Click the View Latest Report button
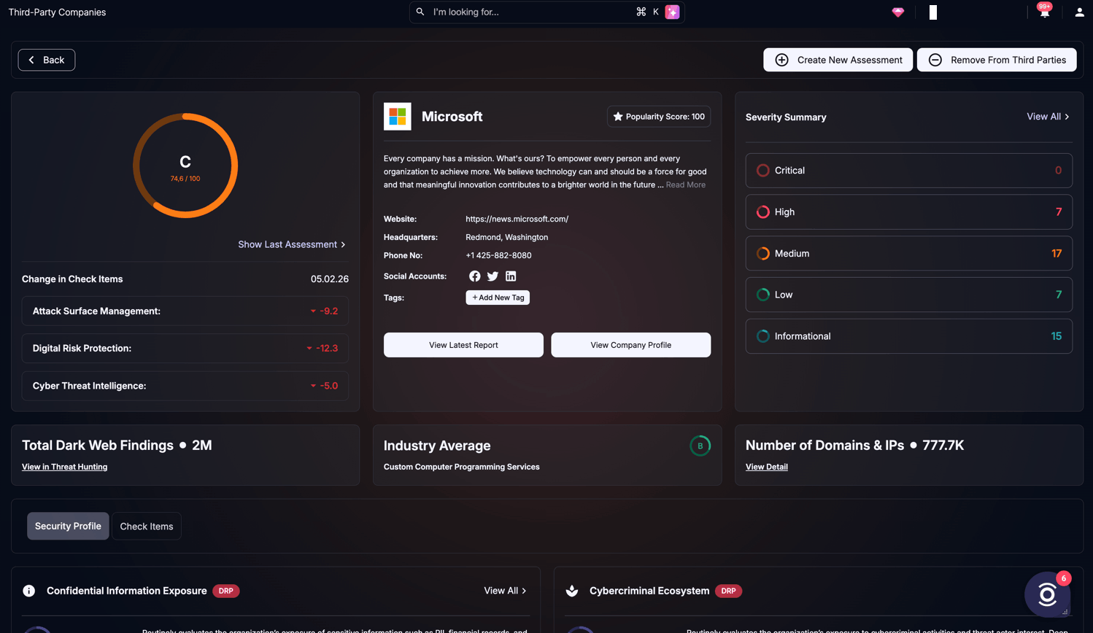The image size is (1093, 633). tap(463, 344)
